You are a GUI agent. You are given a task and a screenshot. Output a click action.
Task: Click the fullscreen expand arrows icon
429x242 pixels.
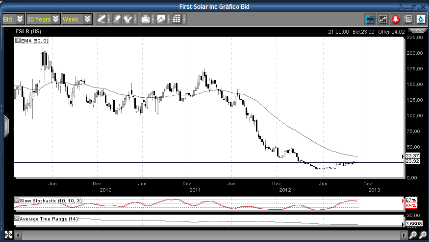pos(8,235)
